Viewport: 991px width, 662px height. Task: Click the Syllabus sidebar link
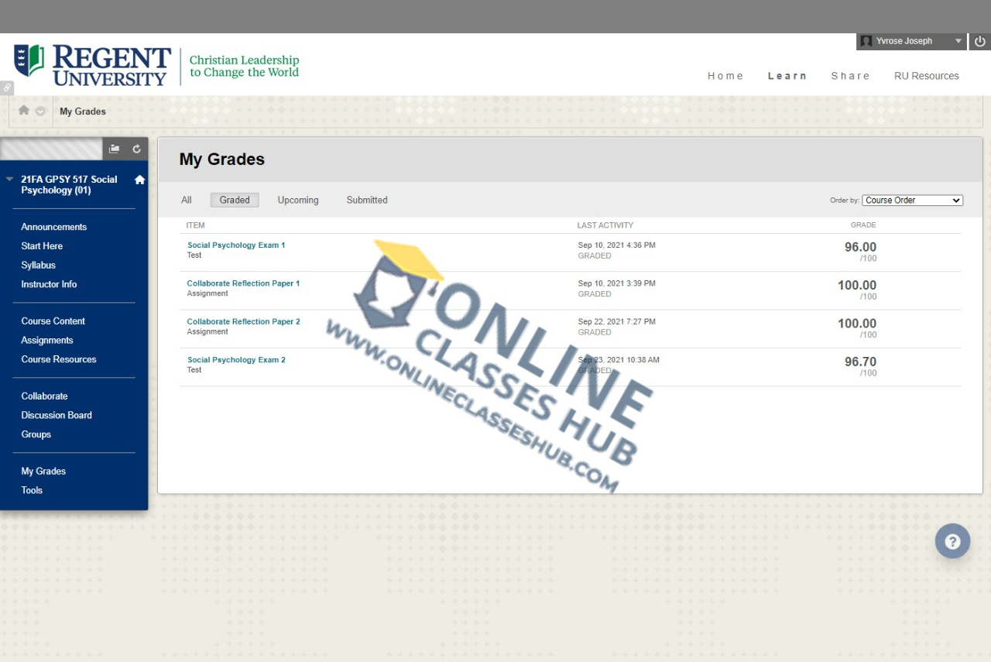tap(39, 265)
